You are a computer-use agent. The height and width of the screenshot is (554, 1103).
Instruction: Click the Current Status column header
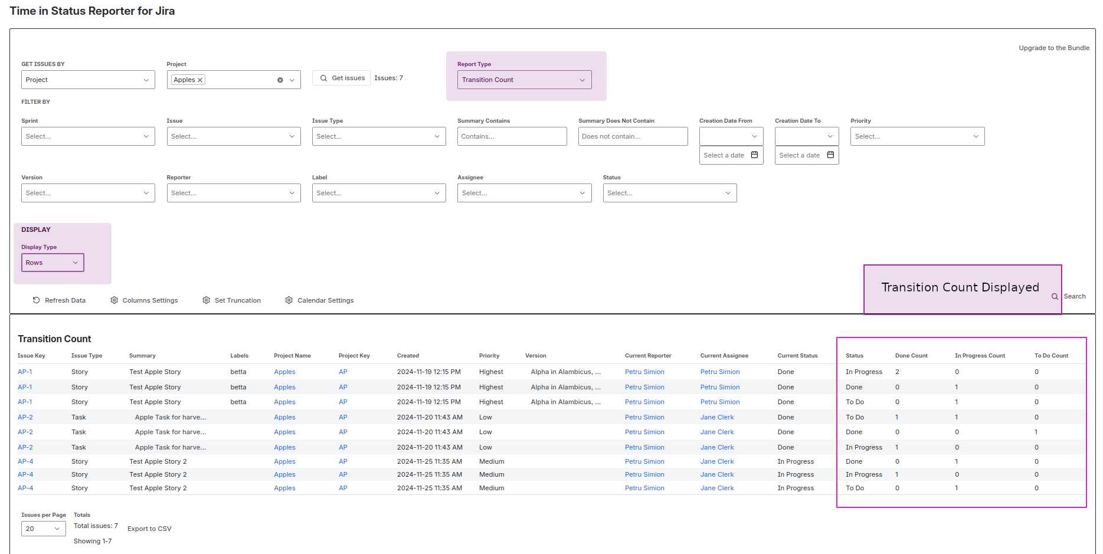pyautogui.click(x=797, y=356)
